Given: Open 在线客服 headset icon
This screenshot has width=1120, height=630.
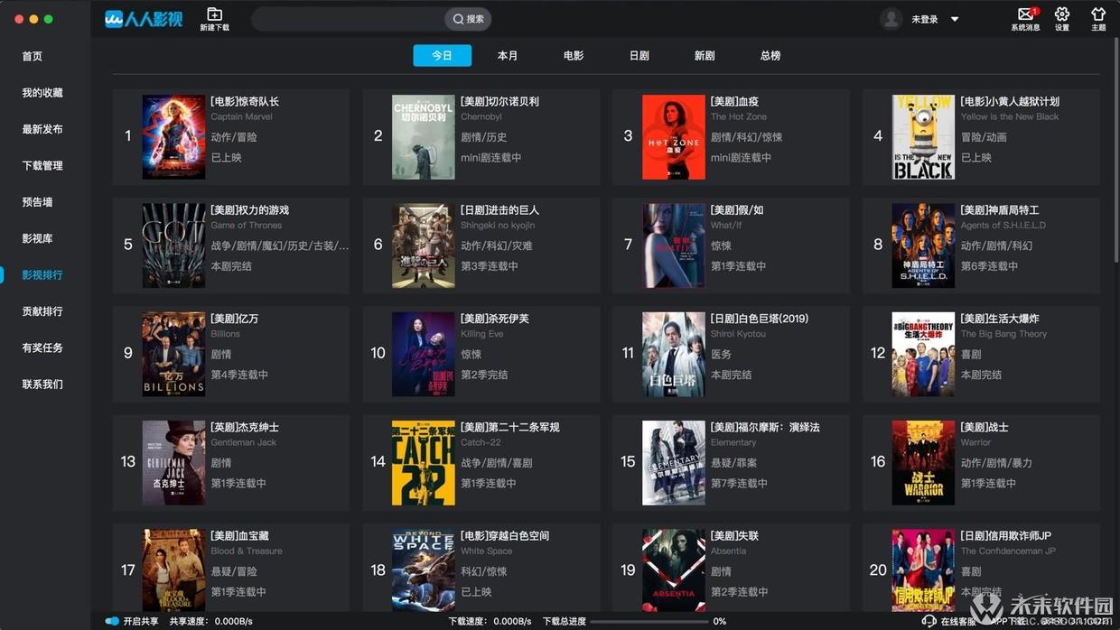Looking at the screenshot, I should [x=929, y=621].
